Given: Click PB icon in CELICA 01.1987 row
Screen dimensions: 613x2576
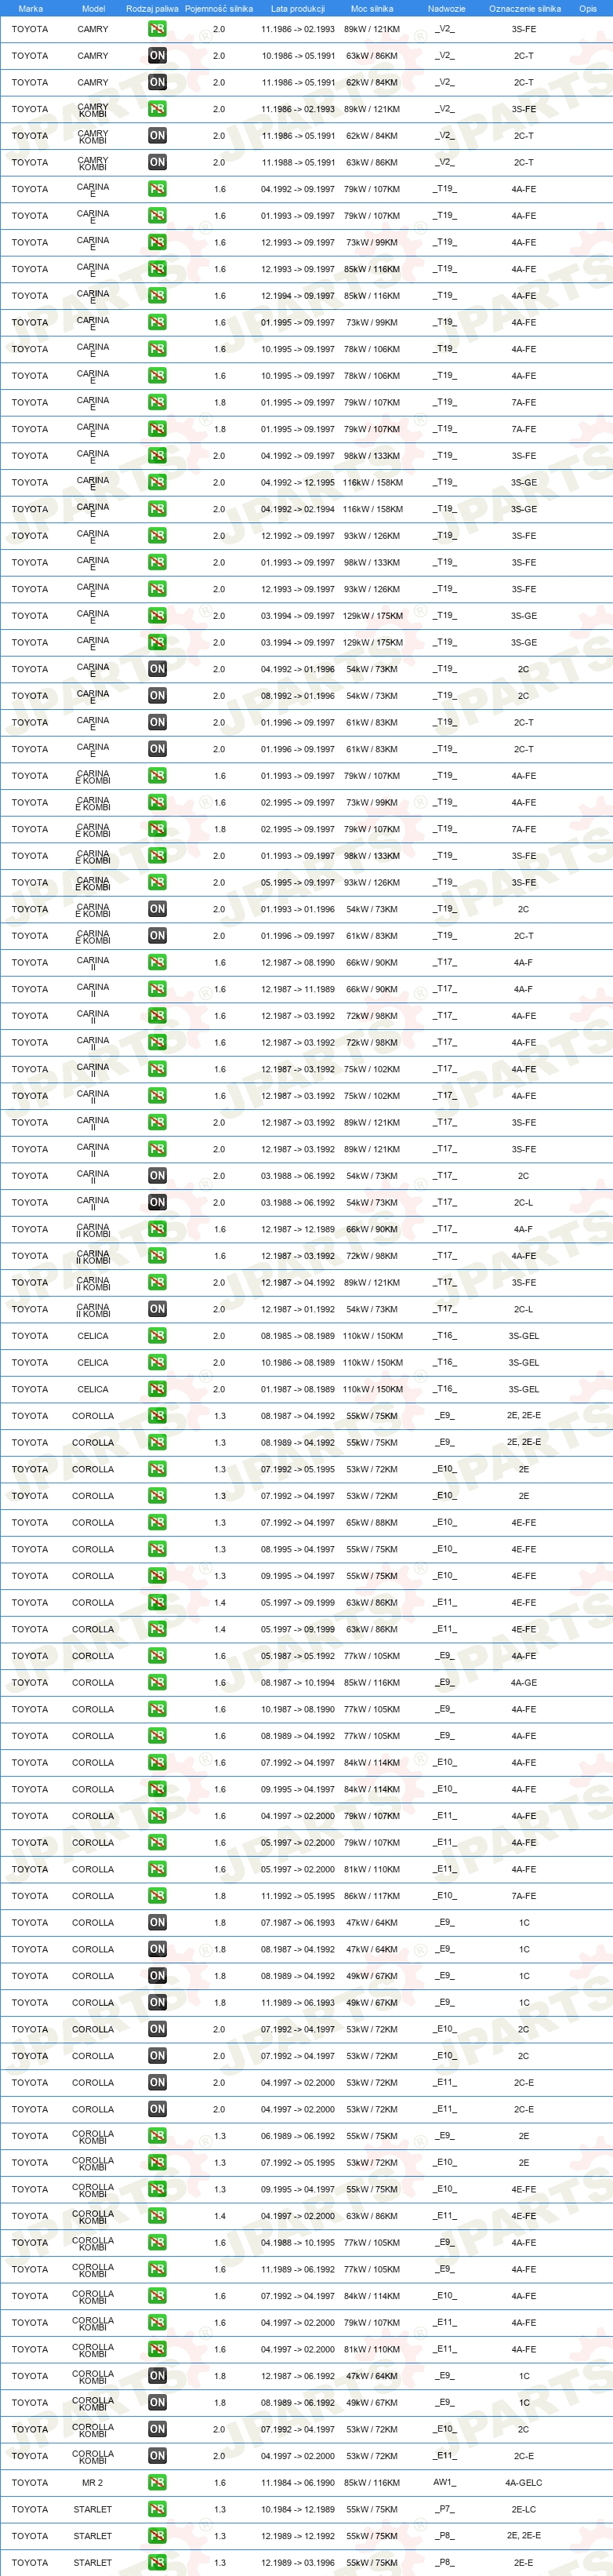Looking at the screenshot, I should pyautogui.click(x=157, y=1389).
